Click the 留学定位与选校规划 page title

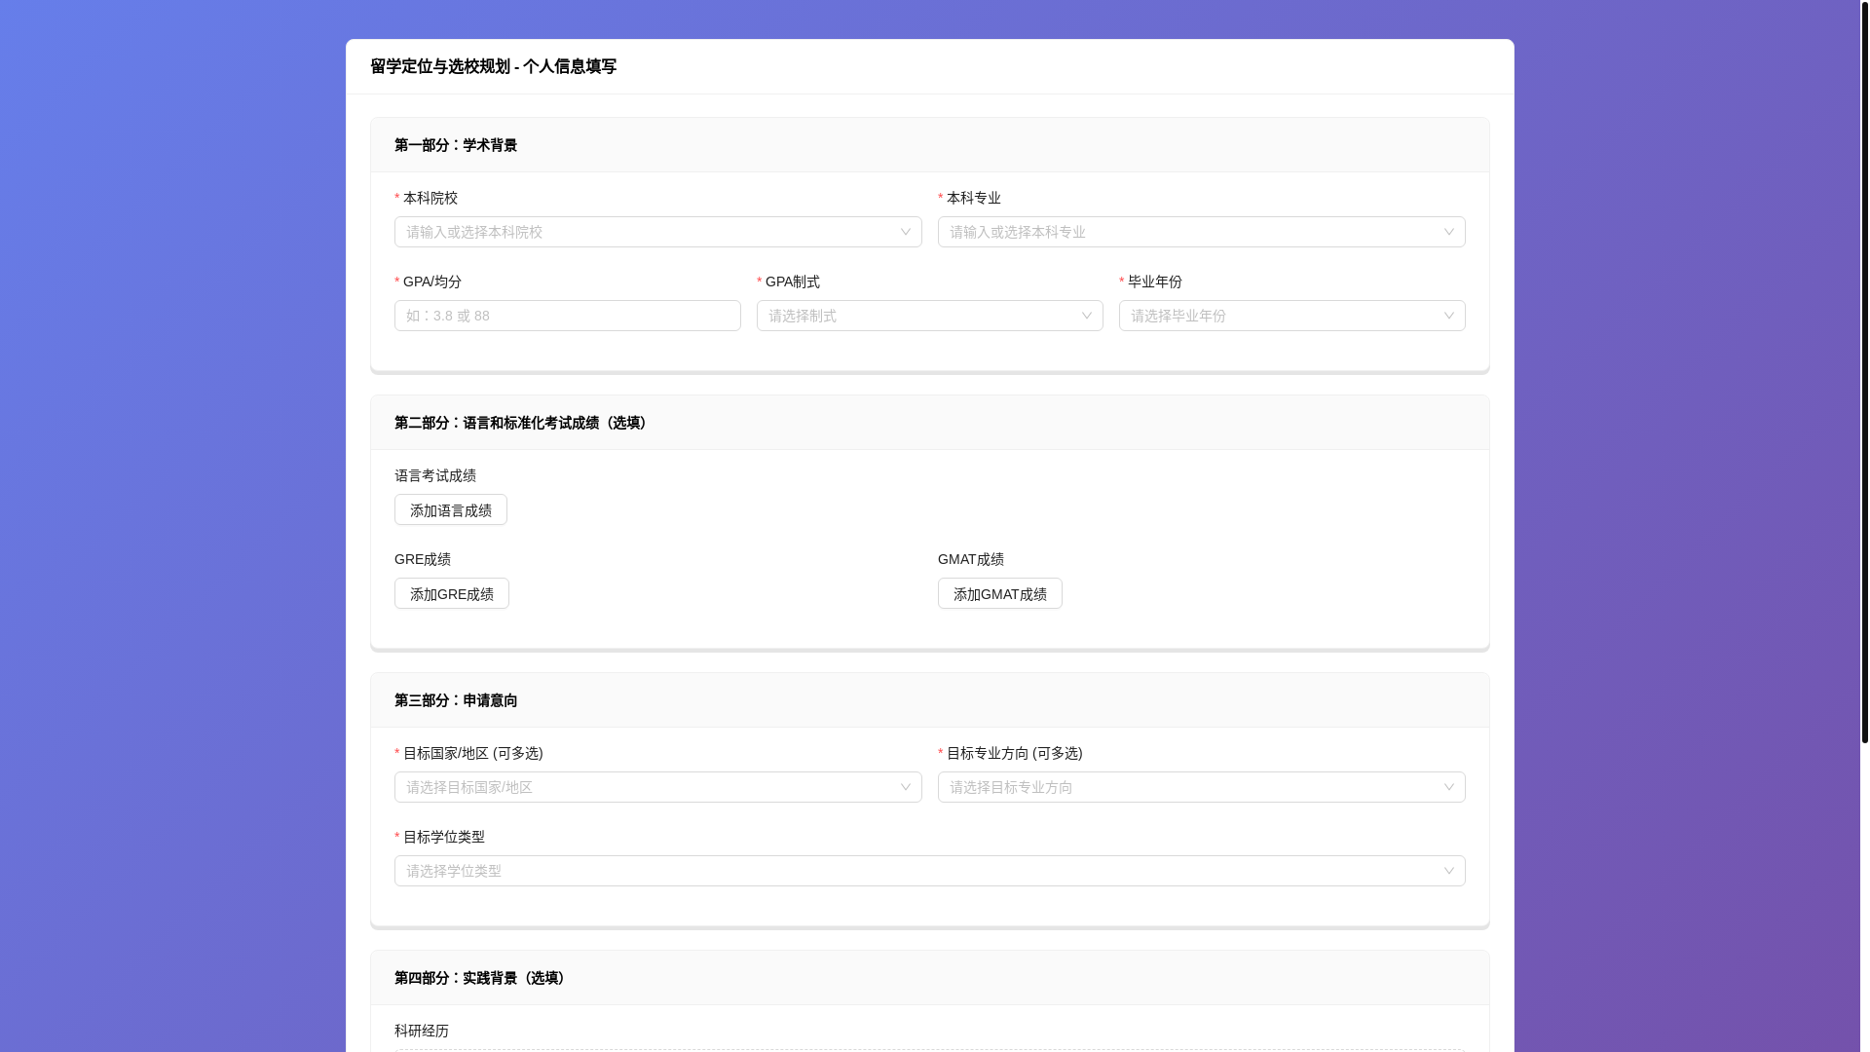tap(493, 66)
